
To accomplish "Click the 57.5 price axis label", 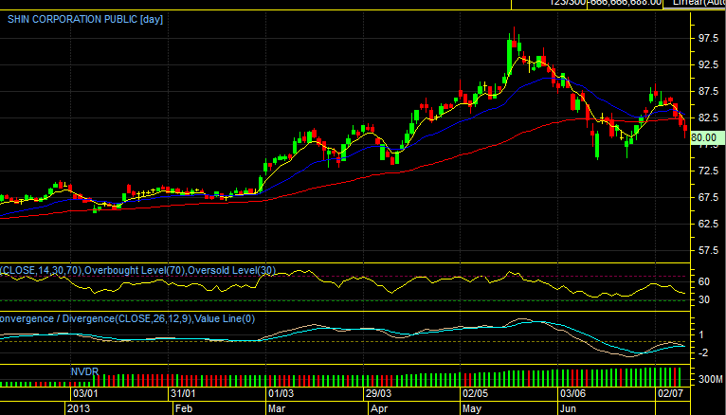I will click(x=708, y=251).
